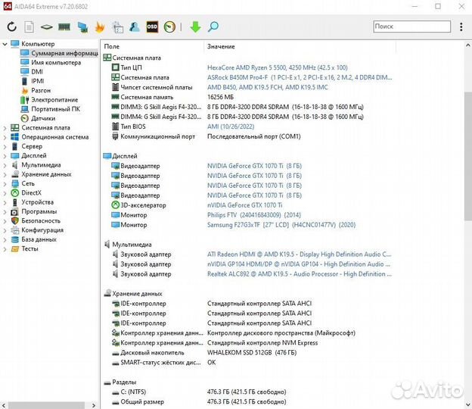Open the nVIDIA GeForce GTX 1070 Ti 3D-акселератор link
The width and height of the screenshot is (472, 409).
[x=245, y=205]
